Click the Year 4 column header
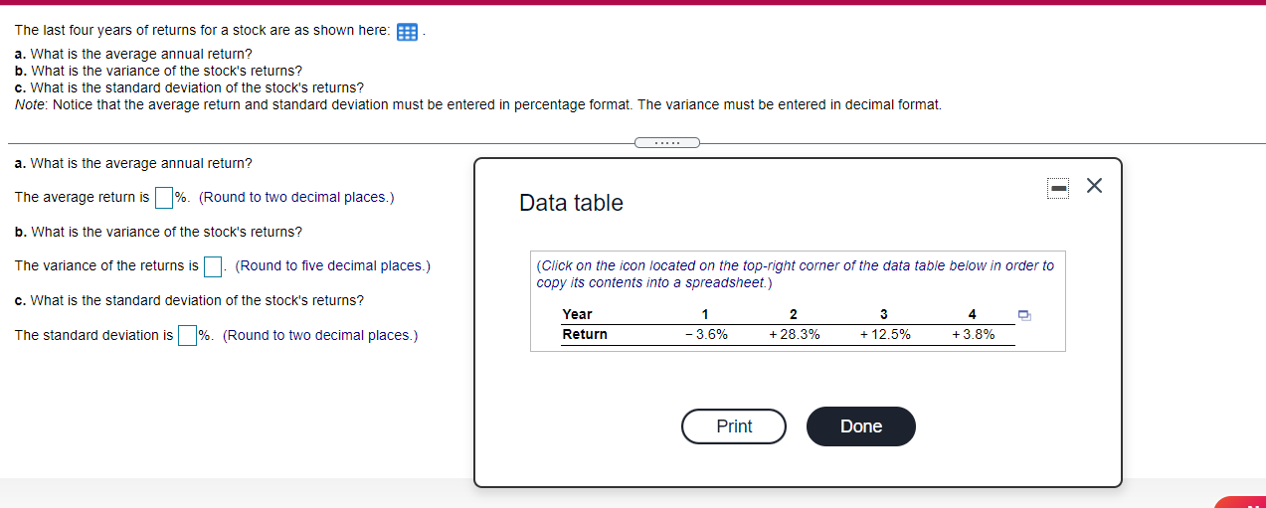Image resolution: width=1266 pixels, height=508 pixels. [972, 315]
